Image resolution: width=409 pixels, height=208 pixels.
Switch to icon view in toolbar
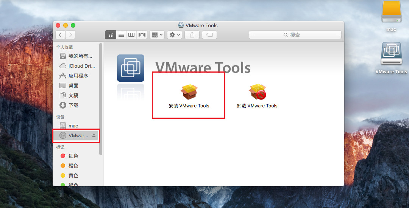pyautogui.click(x=110, y=35)
